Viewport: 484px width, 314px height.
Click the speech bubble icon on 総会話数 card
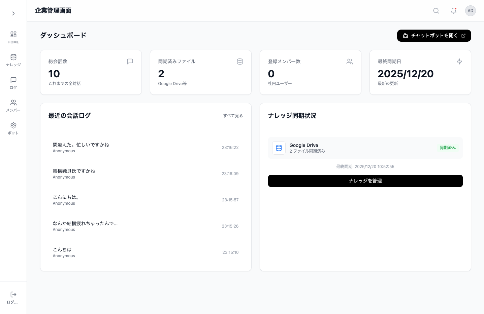(x=130, y=62)
